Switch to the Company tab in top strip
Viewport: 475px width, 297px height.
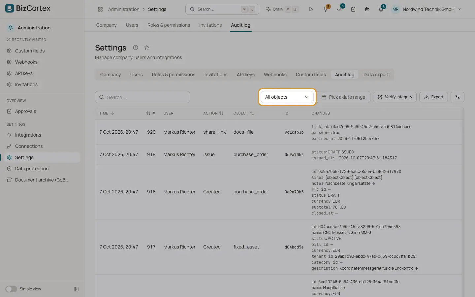point(106,25)
